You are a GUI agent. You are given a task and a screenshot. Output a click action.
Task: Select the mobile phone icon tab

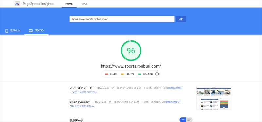7,31
